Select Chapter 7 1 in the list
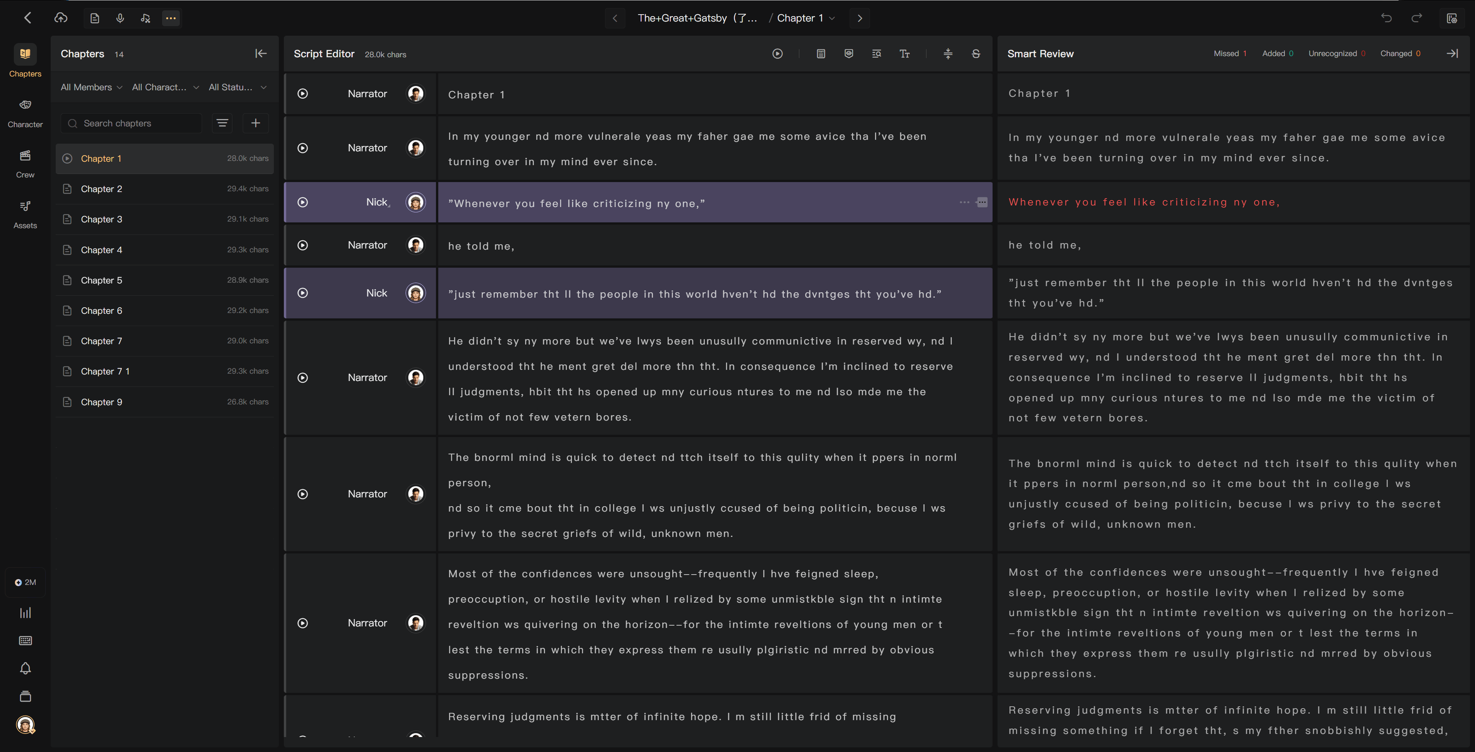 click(x=165, y=371)
